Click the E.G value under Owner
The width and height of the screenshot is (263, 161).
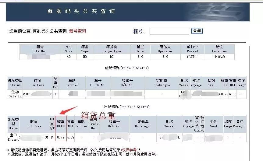pyautogui.click(x=140, y=57)
